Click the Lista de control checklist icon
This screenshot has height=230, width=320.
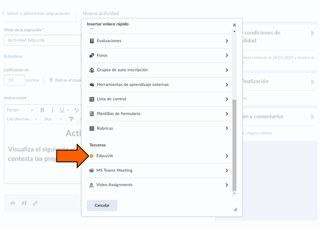92,99
